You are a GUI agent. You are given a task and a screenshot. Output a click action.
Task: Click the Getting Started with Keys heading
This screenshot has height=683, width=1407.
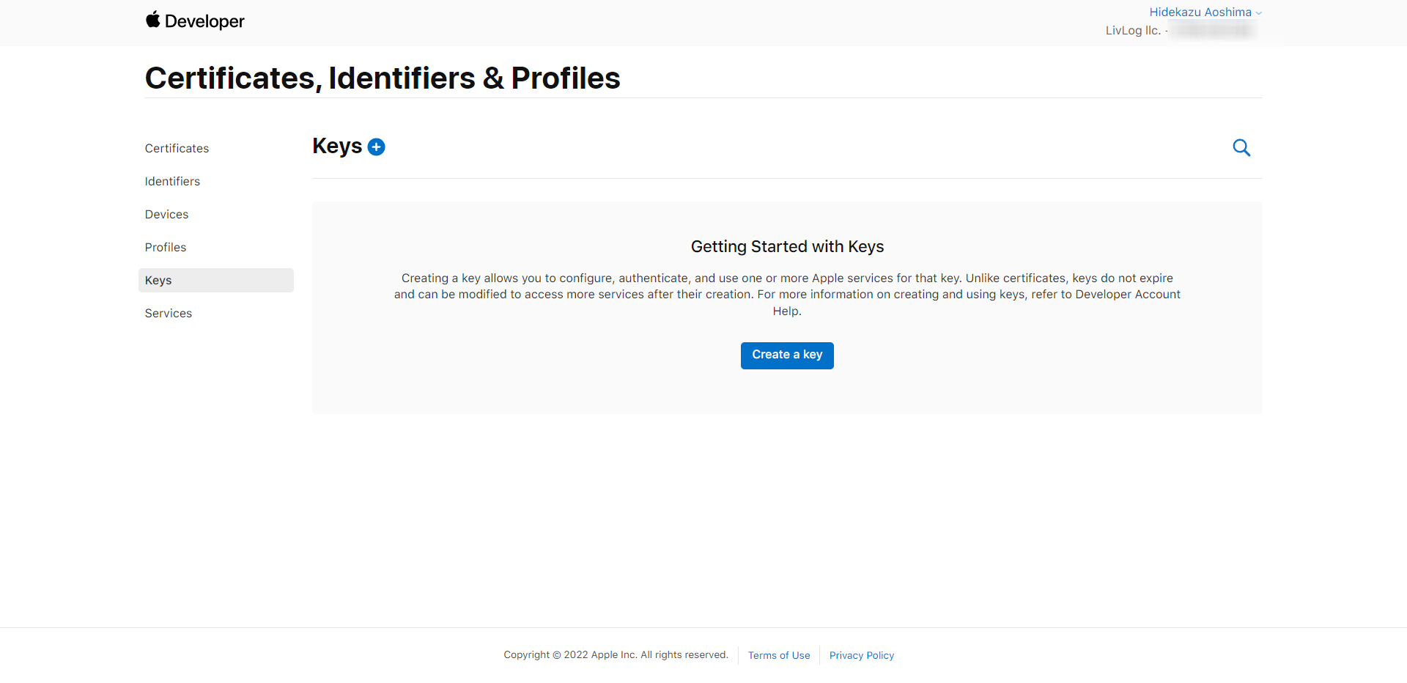coord(787,247)
